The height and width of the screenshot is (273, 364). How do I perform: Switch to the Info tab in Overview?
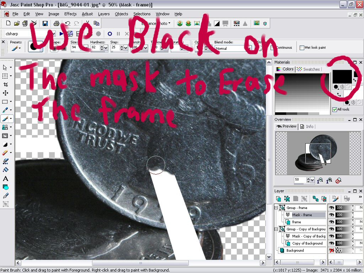click(307, 127)
